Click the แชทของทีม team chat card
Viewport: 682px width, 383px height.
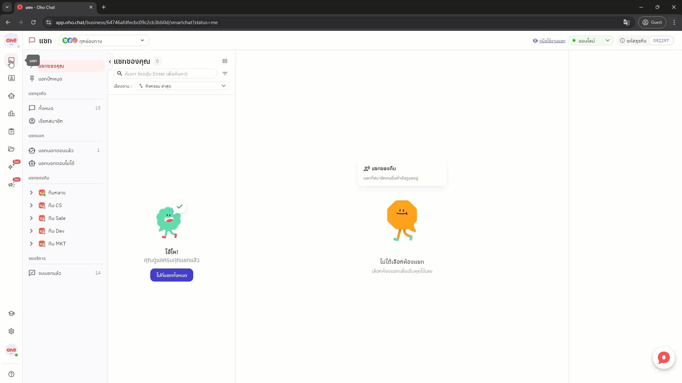(x=402, y=173)
